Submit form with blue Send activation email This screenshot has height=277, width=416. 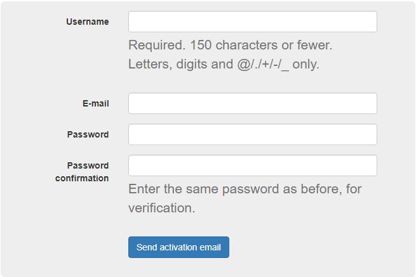178,247
